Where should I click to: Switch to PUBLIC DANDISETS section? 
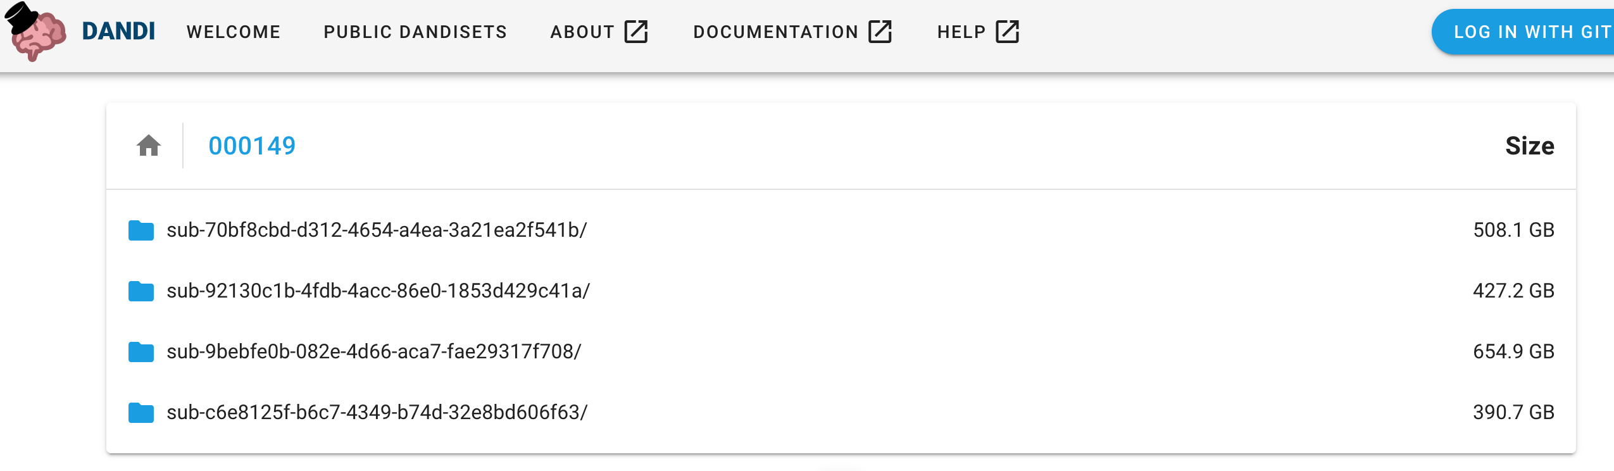pos(415,32)
